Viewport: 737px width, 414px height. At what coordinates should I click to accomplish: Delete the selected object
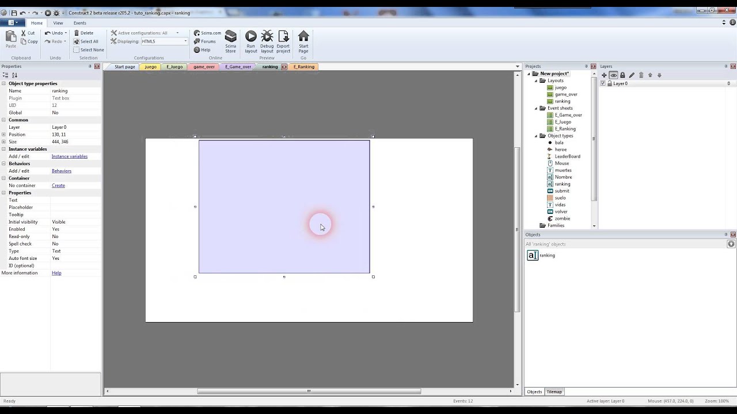point(83,33)
